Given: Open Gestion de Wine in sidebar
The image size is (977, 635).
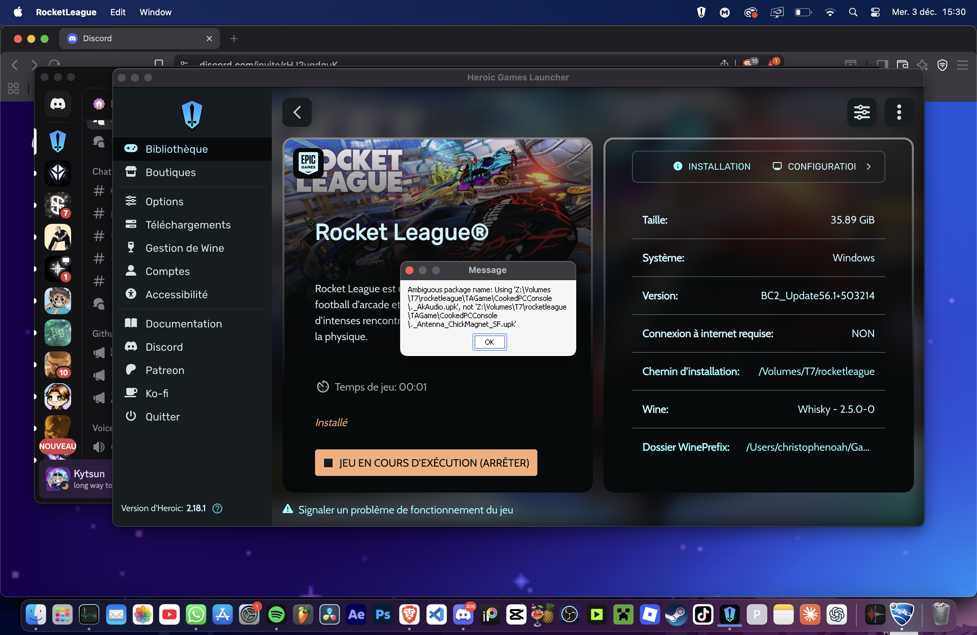Looking at the screenshot, I should [x=184, y=248].
